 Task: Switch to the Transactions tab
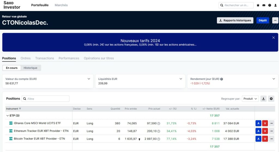pyautogui.click(x=44, y=58)
